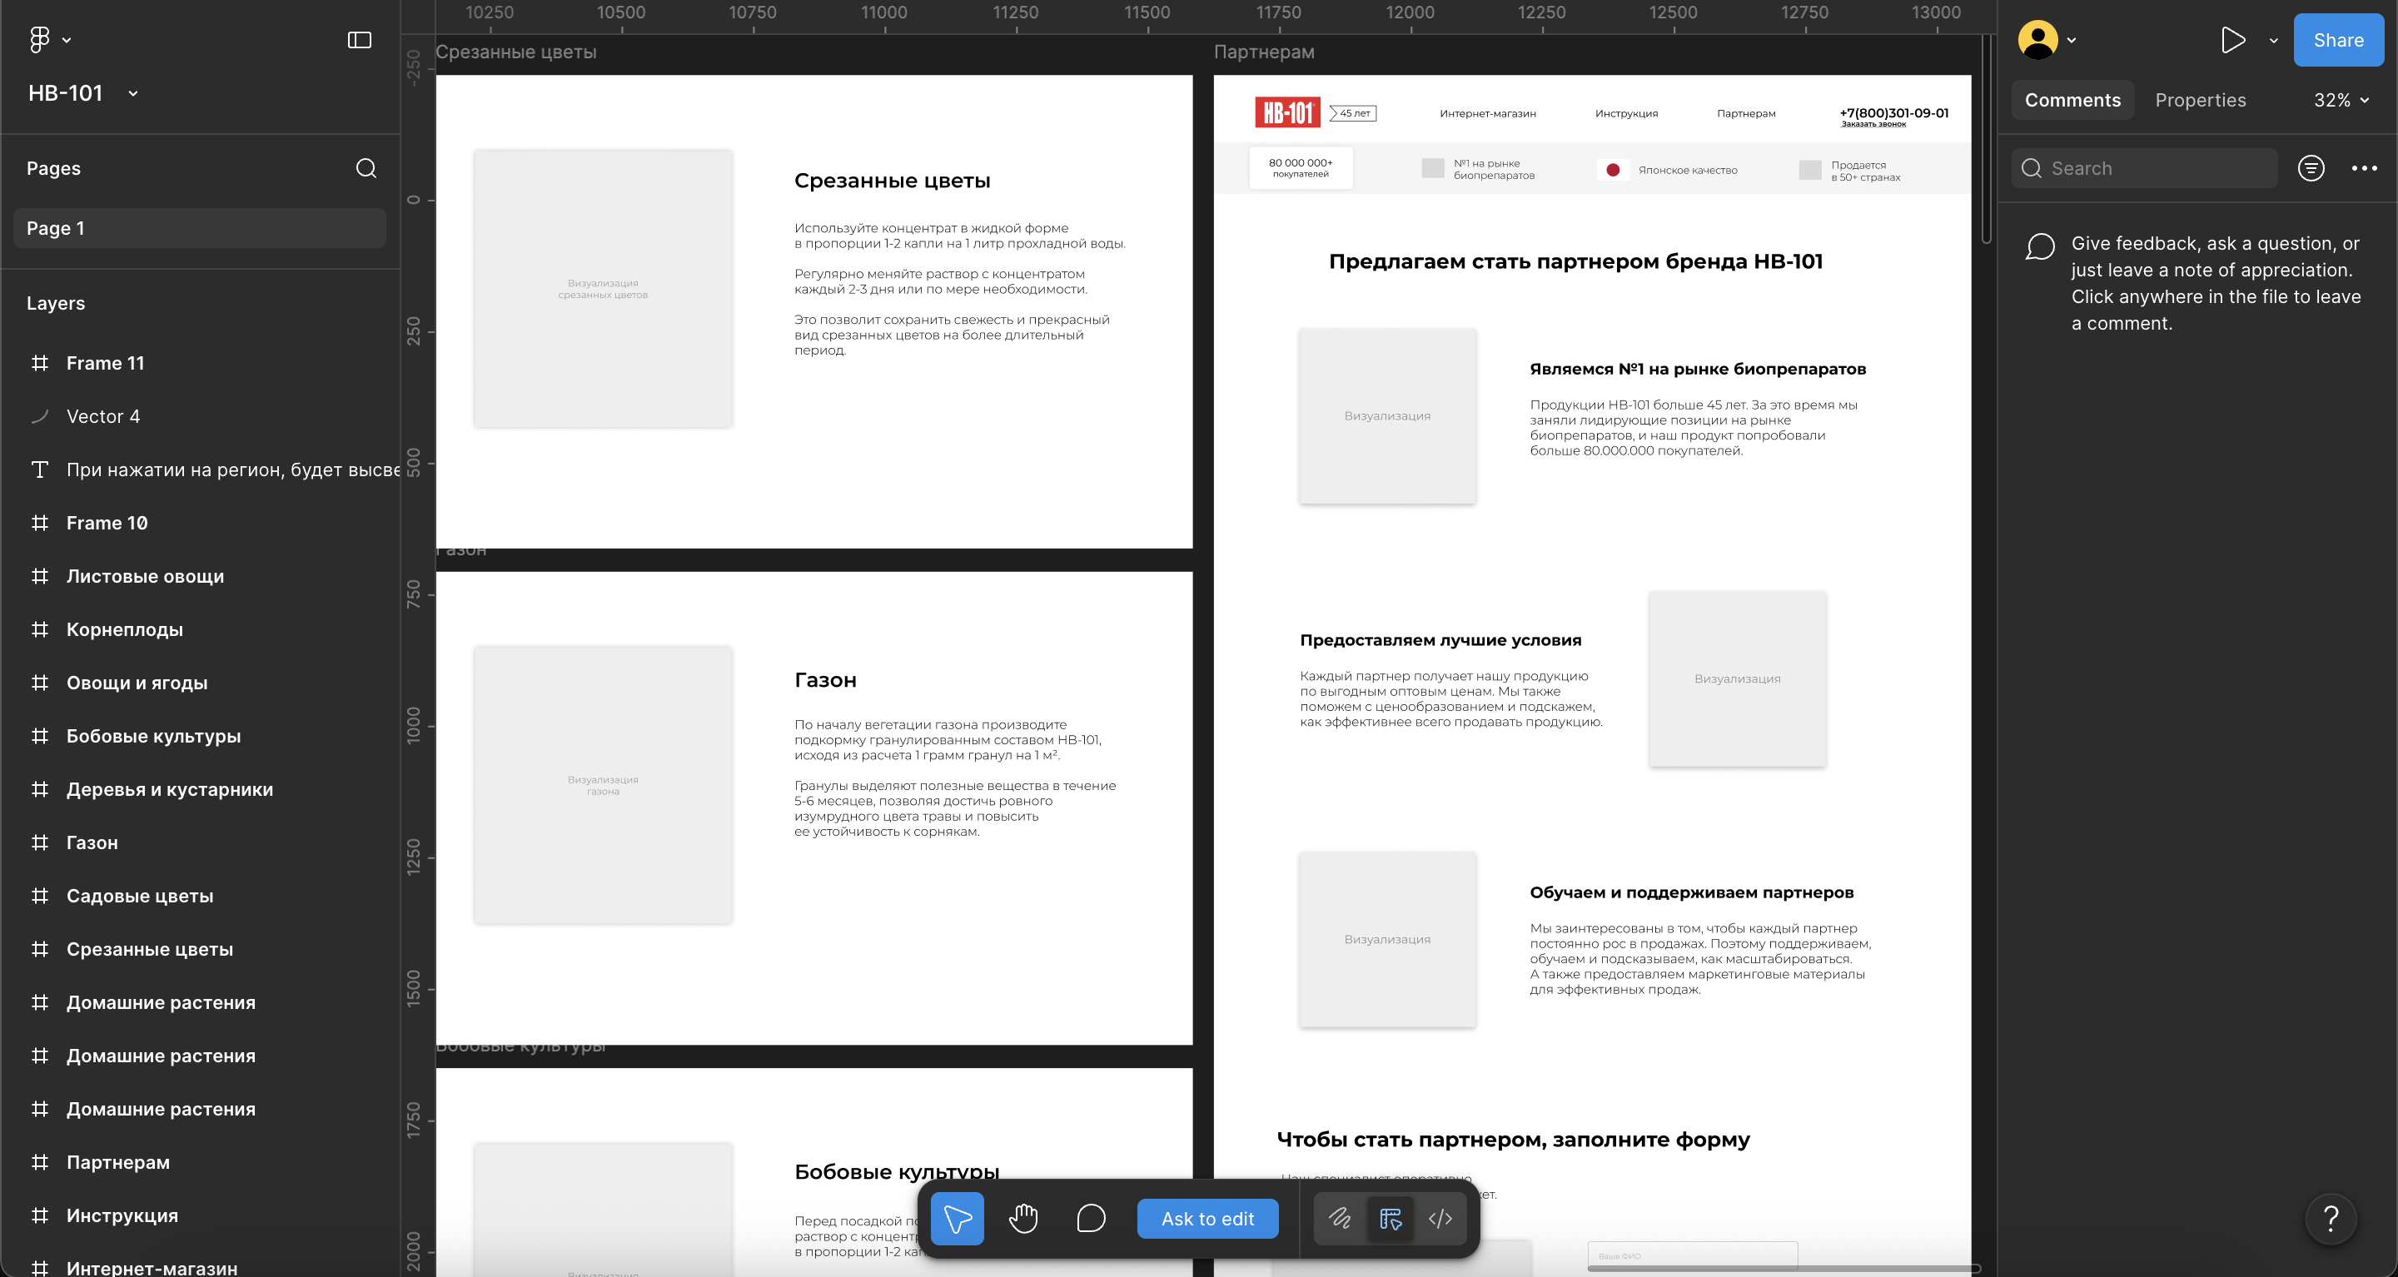Screen dimensions: 2398x1277
Task: Click the Ask to edit button
Action: click(1207, 1219)
